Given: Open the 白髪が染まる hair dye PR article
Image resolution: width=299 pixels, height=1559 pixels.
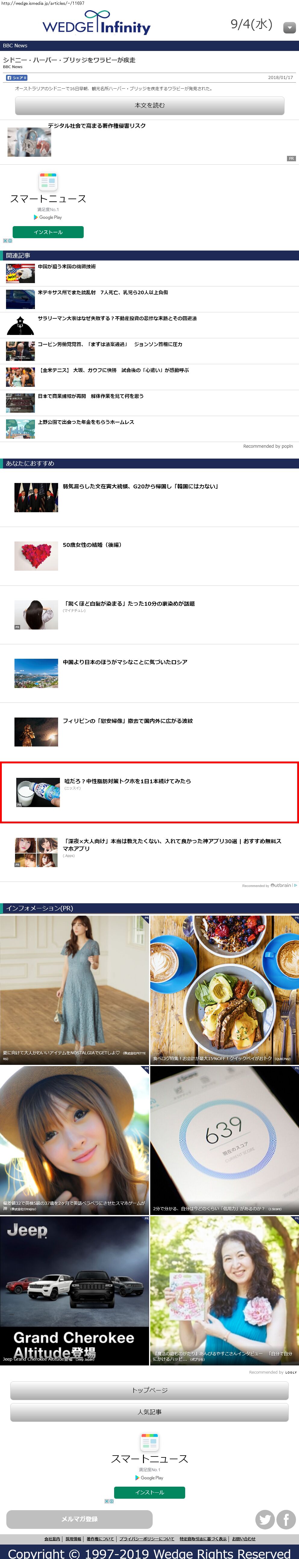Looking at the screenshot, I should (129, 604).
